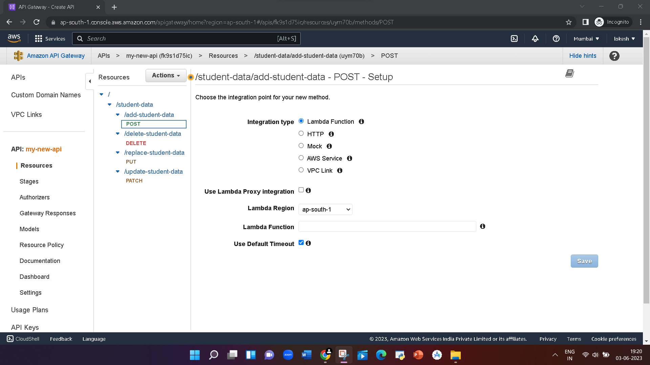Click the Save button
This screenshot has height=365, width=650.
pyautogui.click(x=584, y=261)
